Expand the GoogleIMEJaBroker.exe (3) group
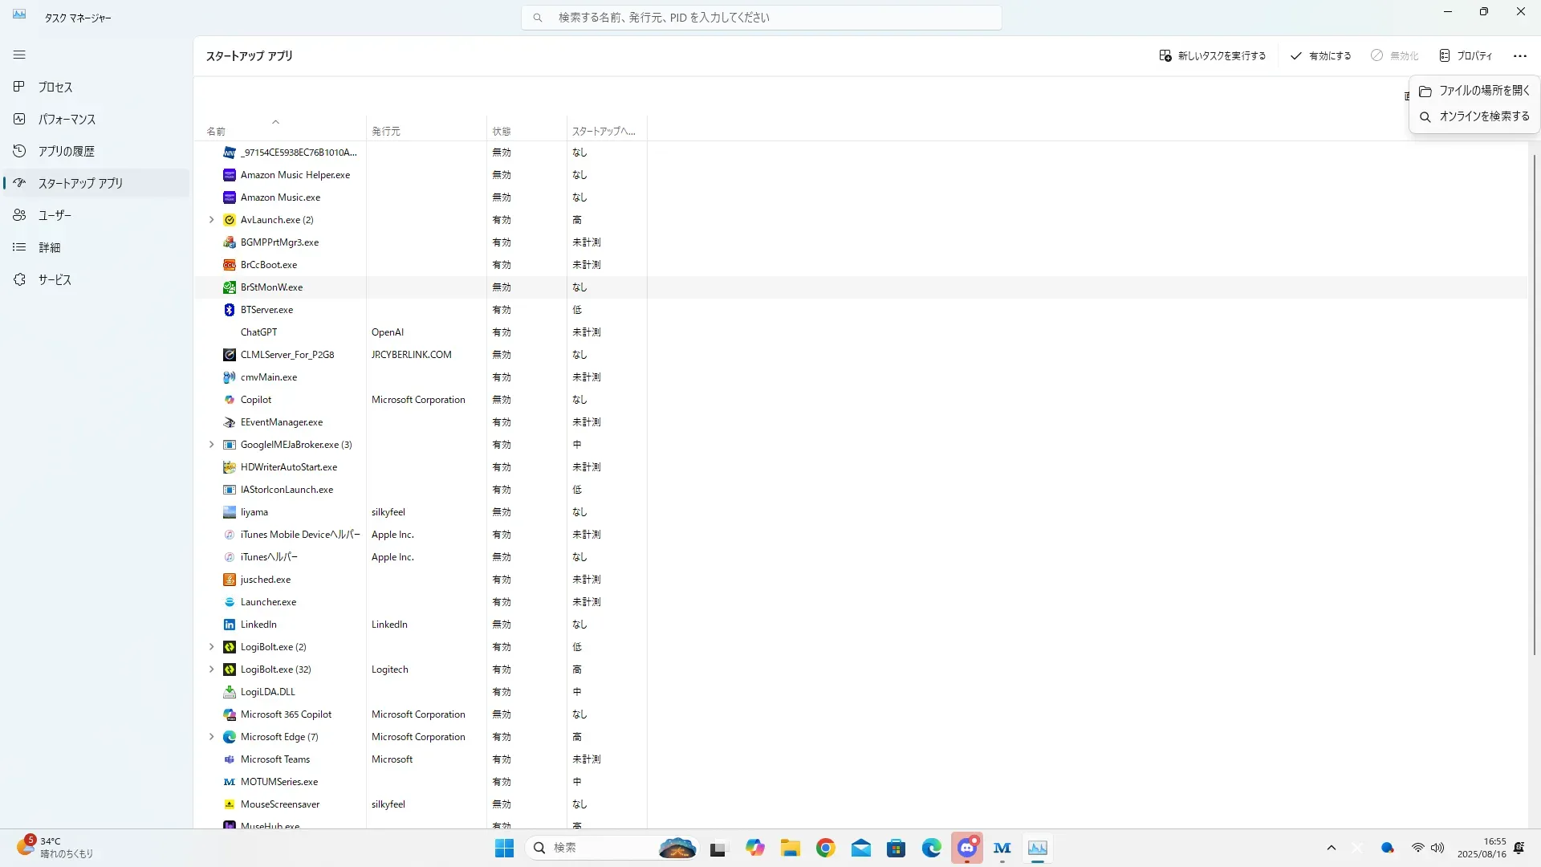 coord(212,445)
